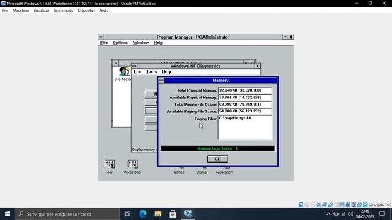Click the Program Manager title bar
392x220 pixels.
coord(193,37)
